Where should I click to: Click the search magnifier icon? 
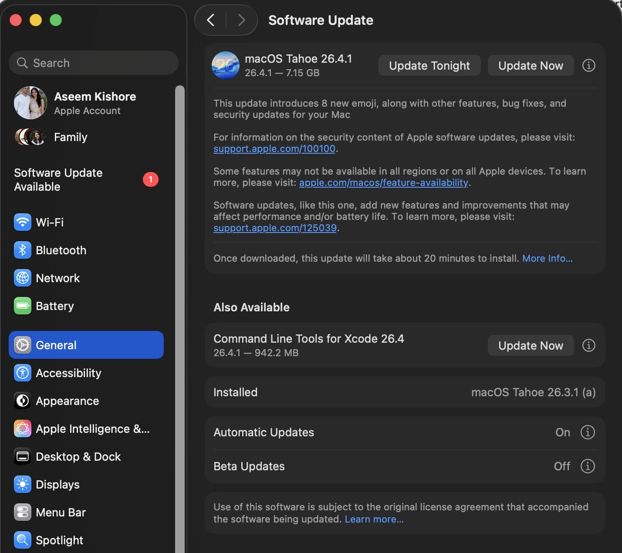(x=22, y=63)
